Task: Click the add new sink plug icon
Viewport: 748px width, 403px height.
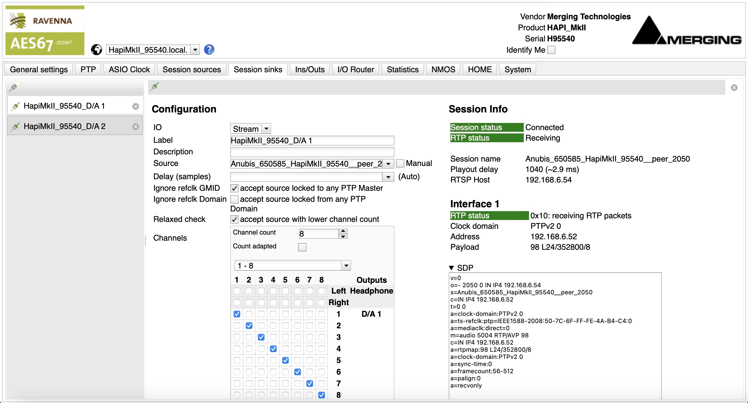Action: click(14, 87)
